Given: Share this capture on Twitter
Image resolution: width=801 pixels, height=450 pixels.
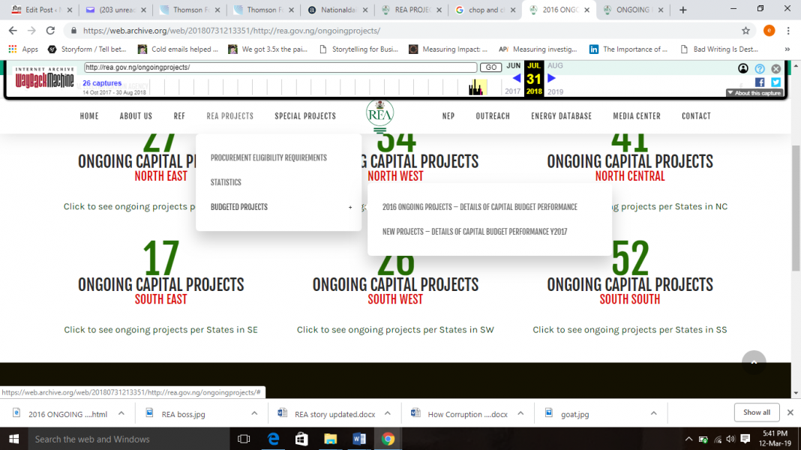Looking at the screenshot, I should pyautogui.click(x=775, y=82).
